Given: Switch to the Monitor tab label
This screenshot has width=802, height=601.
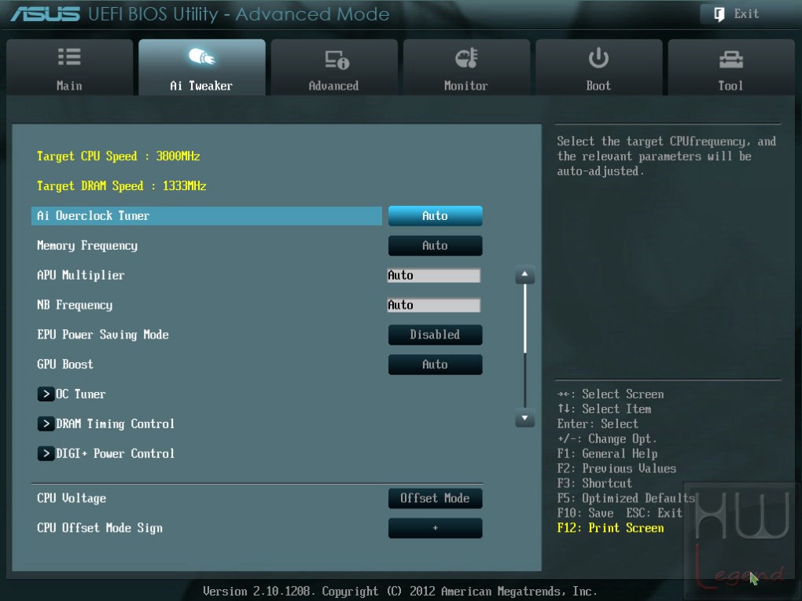Looking at the screenshot, I should (466, 86).
